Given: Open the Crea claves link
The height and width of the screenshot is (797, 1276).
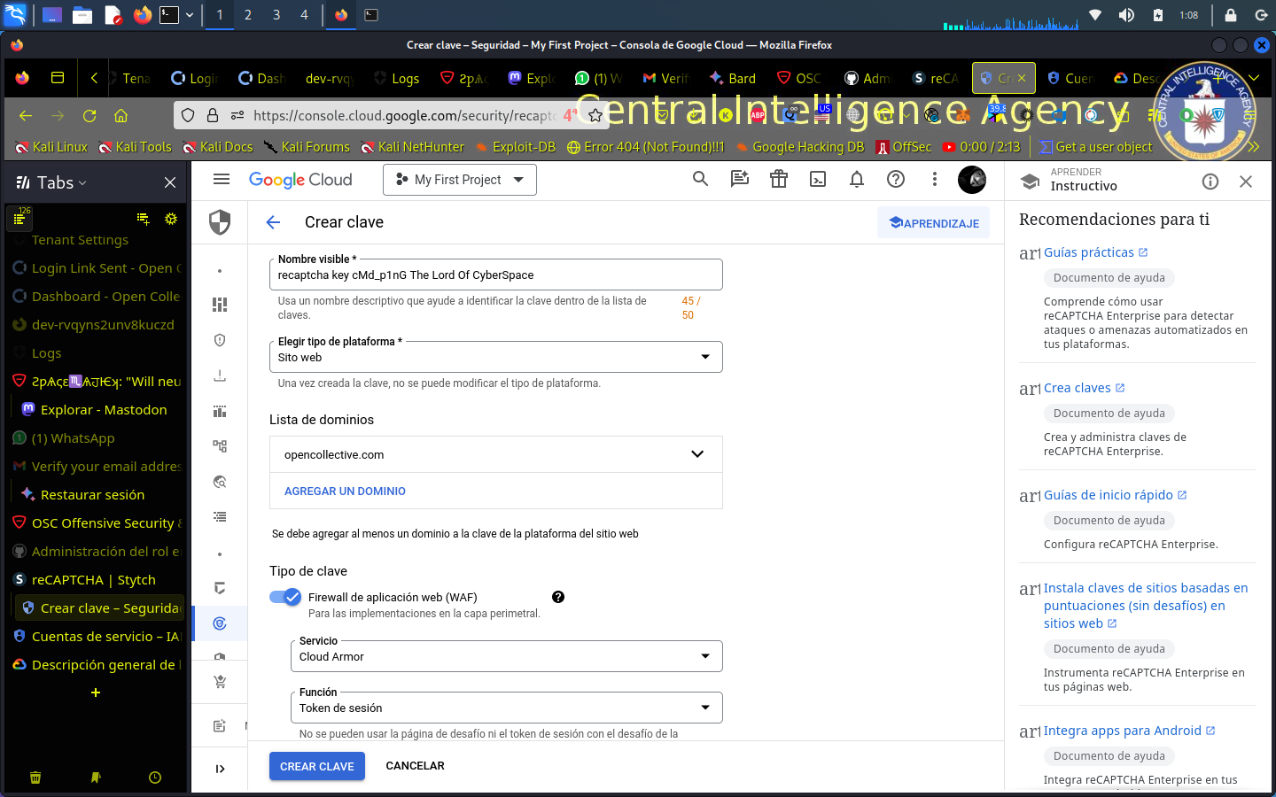Looking at the screenshot, I should coord(1084,388).
